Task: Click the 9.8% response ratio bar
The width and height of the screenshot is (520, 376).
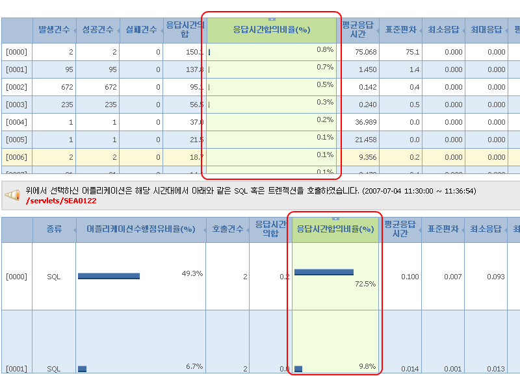Action: click(x=298, y=369)
